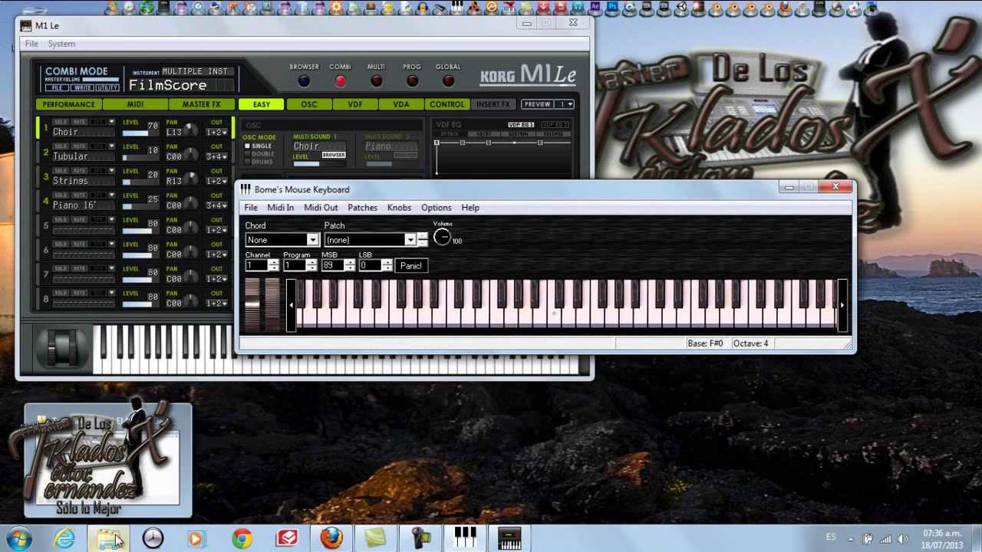Image resolution: width=982 pixels, height=552 pixels.
Task: Toggle MUTE on timbre 4 Piano 16'
Action: click(79, 195)
